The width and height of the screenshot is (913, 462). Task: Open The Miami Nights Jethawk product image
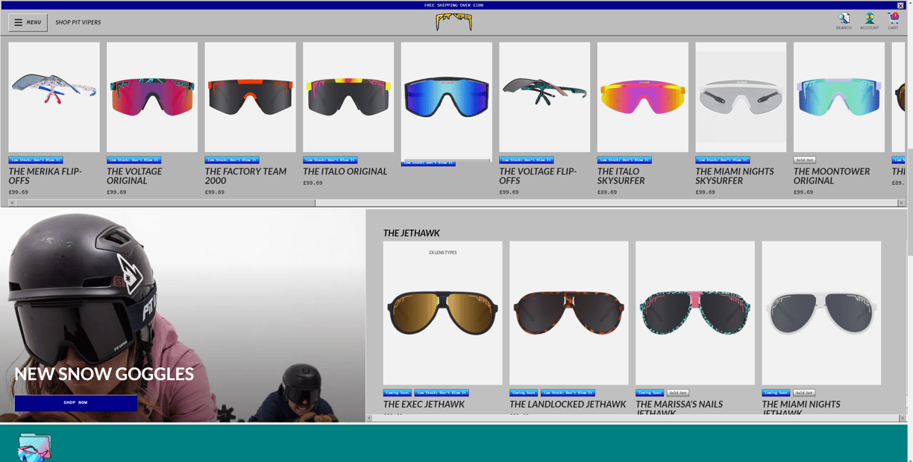[821, 313]
